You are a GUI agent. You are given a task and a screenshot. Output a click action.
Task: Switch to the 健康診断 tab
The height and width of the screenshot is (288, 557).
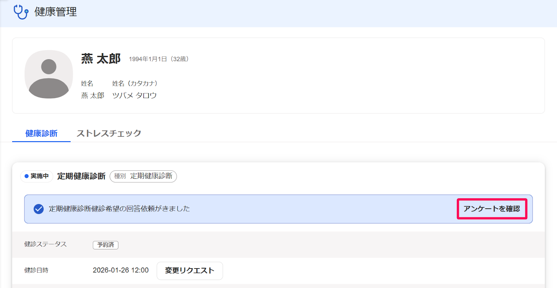41,134
